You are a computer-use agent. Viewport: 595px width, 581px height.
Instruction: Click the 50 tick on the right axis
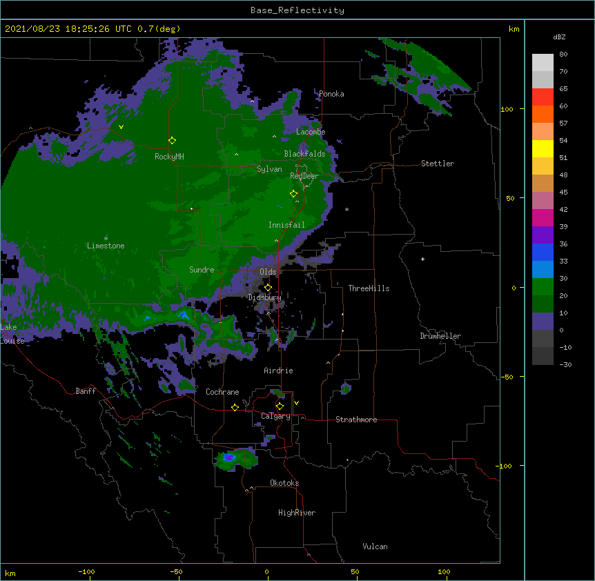click(x=510, y=198)
